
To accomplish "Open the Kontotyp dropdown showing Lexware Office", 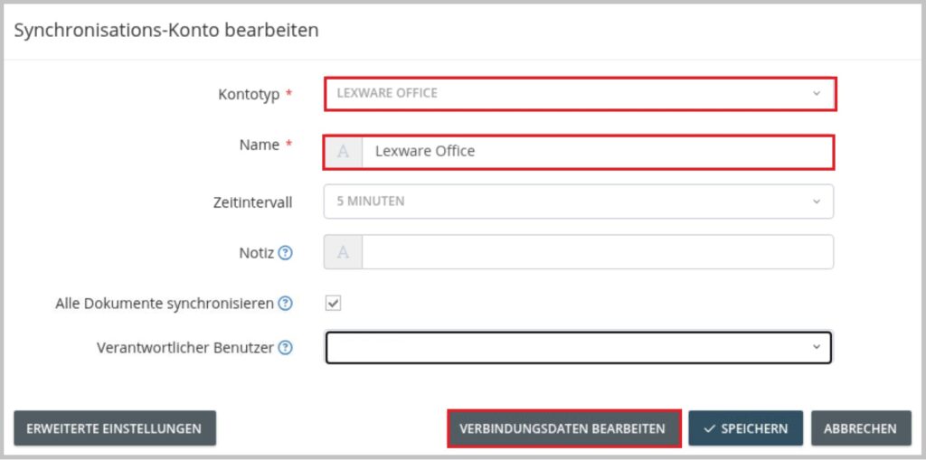I will pos(580,93).
